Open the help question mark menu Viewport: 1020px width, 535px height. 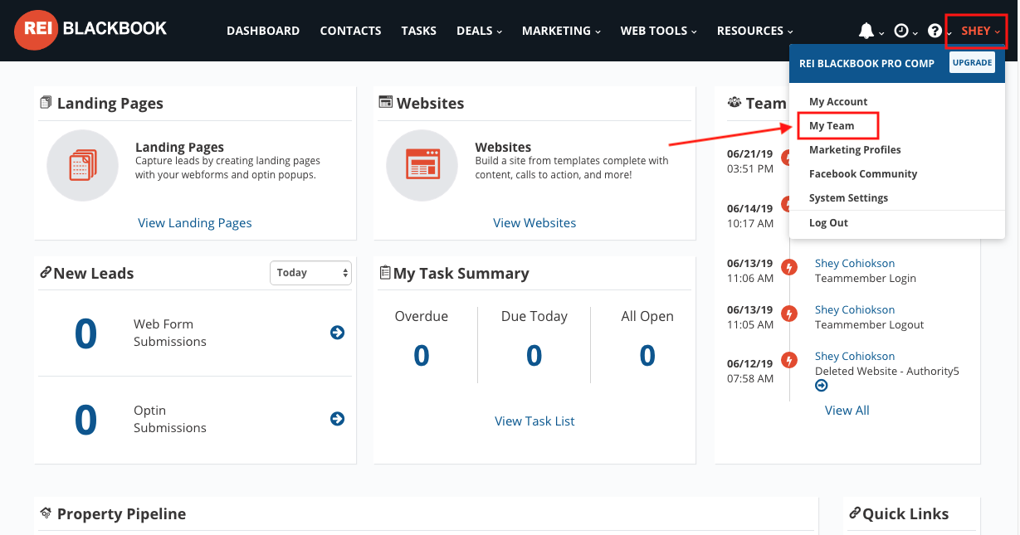click(x=935, y=31)
